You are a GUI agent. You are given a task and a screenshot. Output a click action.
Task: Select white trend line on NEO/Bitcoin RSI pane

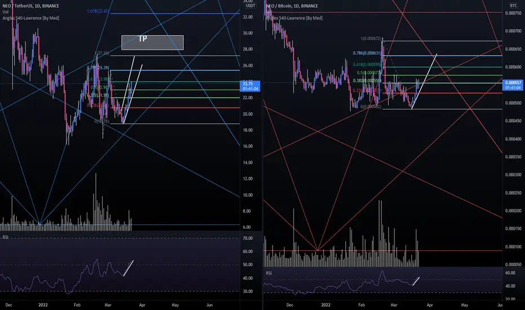(x=416, y=281)
